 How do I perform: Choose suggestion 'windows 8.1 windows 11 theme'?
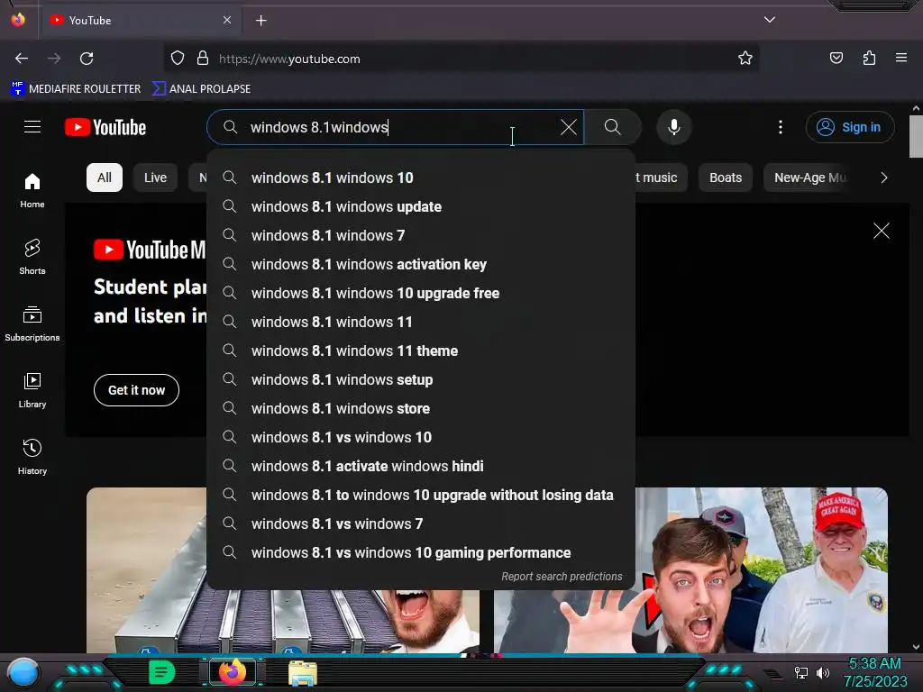click(x=421, y=351)
